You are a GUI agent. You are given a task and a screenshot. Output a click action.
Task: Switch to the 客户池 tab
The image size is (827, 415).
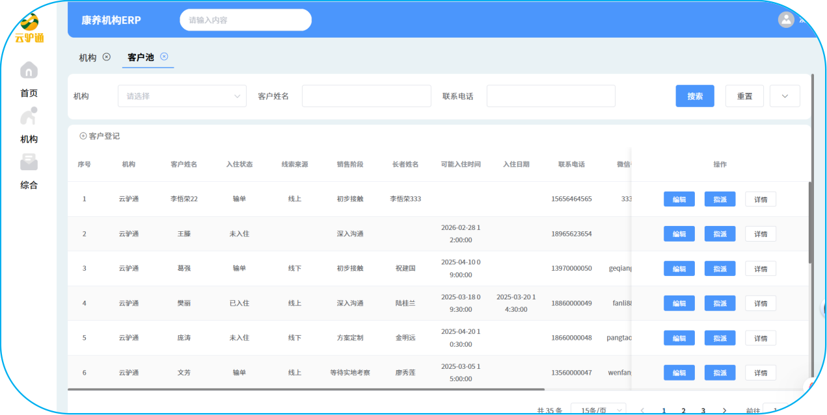click(141, 57)
